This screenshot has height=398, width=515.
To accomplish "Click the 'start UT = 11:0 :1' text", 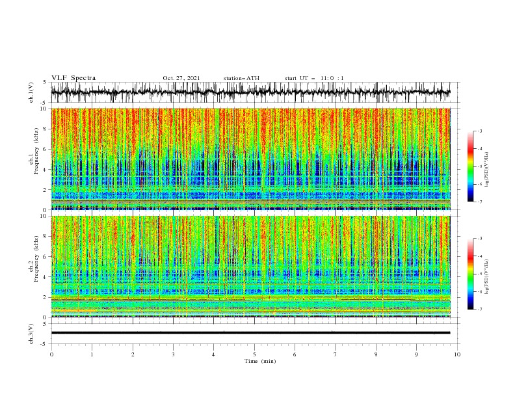I will 314,78.
